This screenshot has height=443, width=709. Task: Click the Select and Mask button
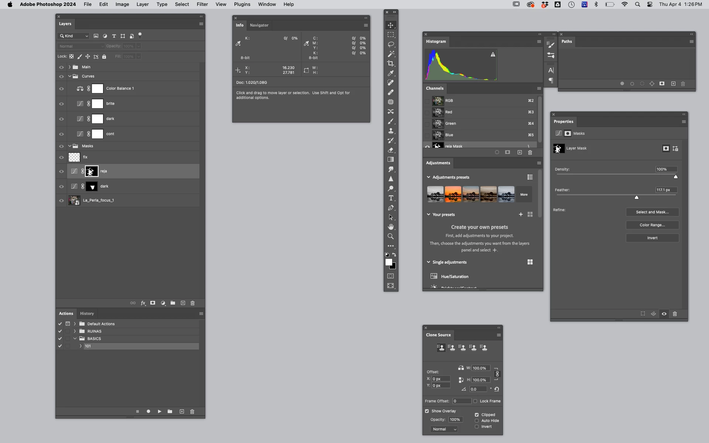click(652, 212)
